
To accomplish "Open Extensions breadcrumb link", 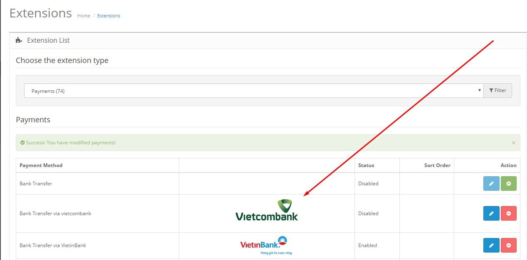I will [108, 16].
